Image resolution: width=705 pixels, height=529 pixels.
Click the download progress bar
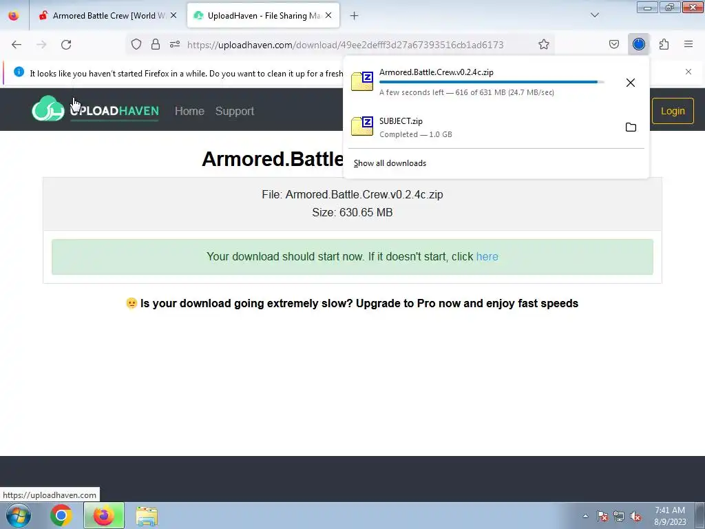pyautogui.click(x=492, y=82)
